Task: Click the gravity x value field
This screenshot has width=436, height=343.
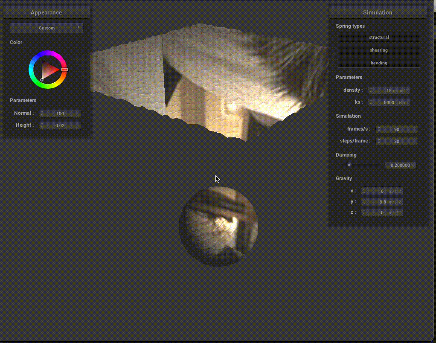Action: click(x=382, y=191)
